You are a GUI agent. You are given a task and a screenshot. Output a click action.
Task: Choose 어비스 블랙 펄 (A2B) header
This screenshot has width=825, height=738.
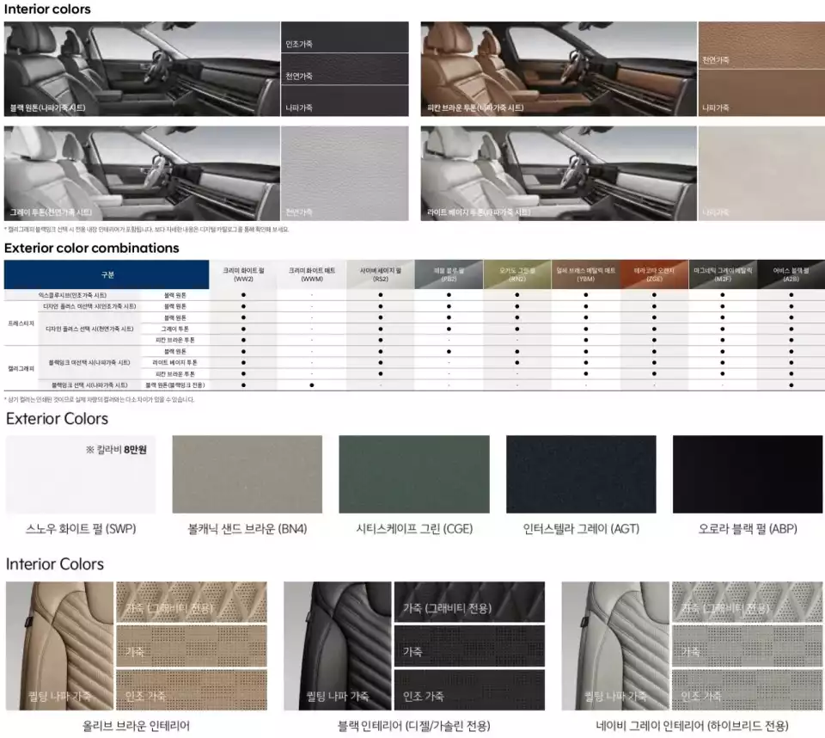[791, 274]
